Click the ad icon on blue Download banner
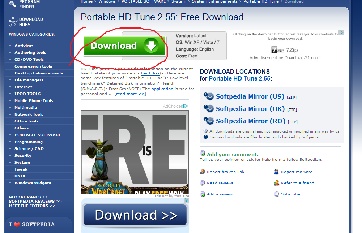The image size is (362, 233). click(x=187, y=200)
